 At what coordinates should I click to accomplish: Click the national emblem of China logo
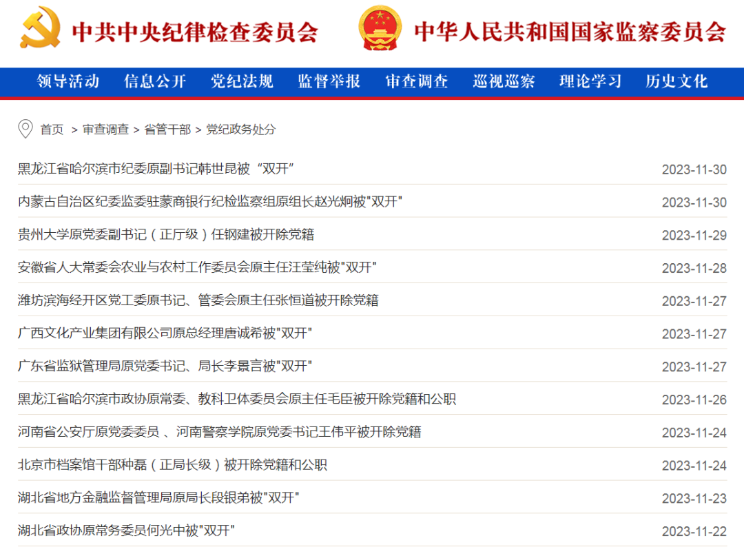point(380,28)
